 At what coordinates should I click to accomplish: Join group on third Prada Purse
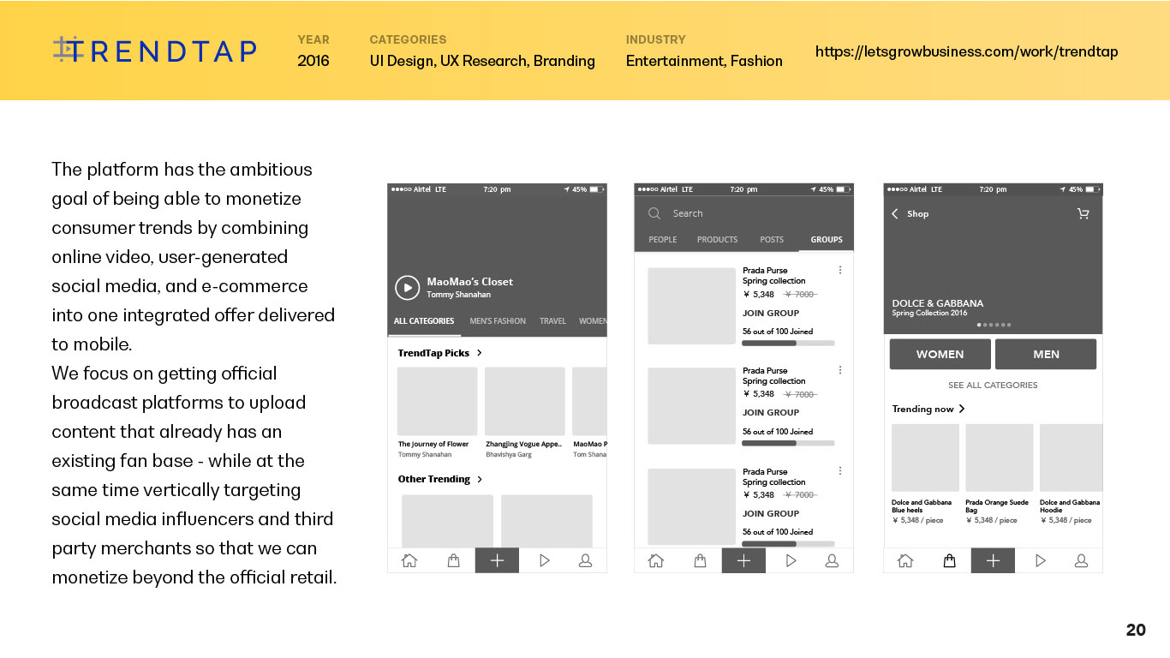[771, 513]
